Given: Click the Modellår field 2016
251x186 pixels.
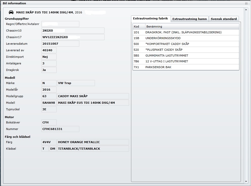Looking at the screenshot, I should [49, 90].
